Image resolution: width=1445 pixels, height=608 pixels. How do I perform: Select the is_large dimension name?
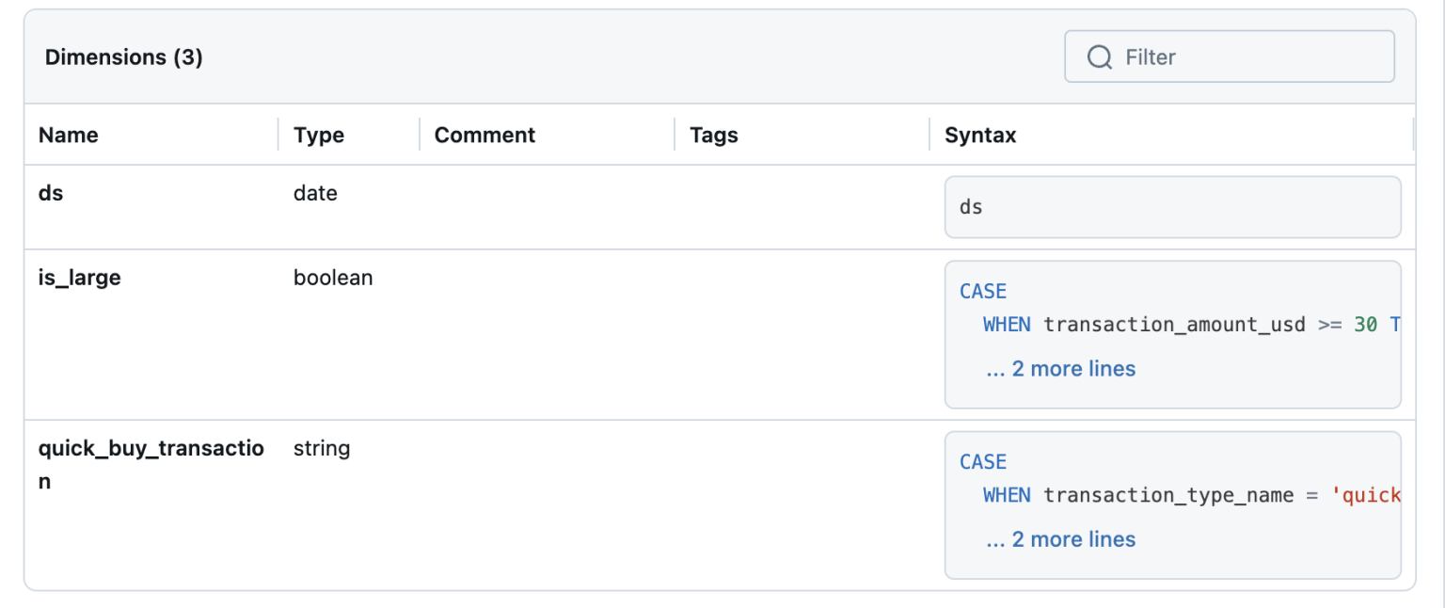(79, 278)
